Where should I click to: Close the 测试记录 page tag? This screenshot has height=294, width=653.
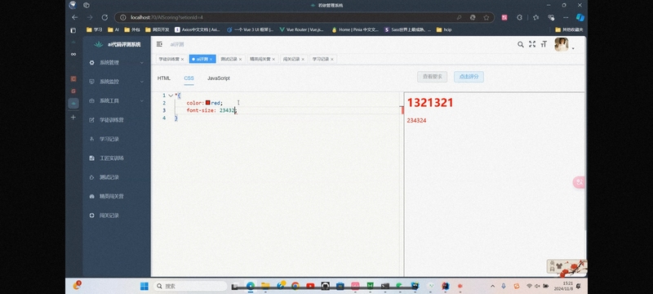click(x=240, y=59)
